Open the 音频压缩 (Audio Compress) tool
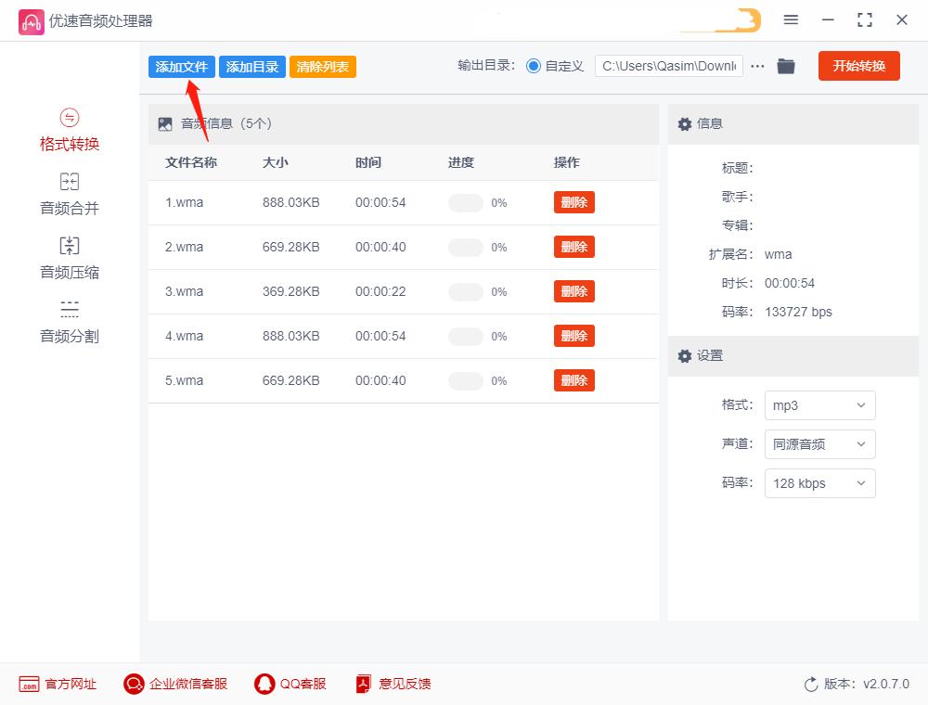 click(69, 260)
